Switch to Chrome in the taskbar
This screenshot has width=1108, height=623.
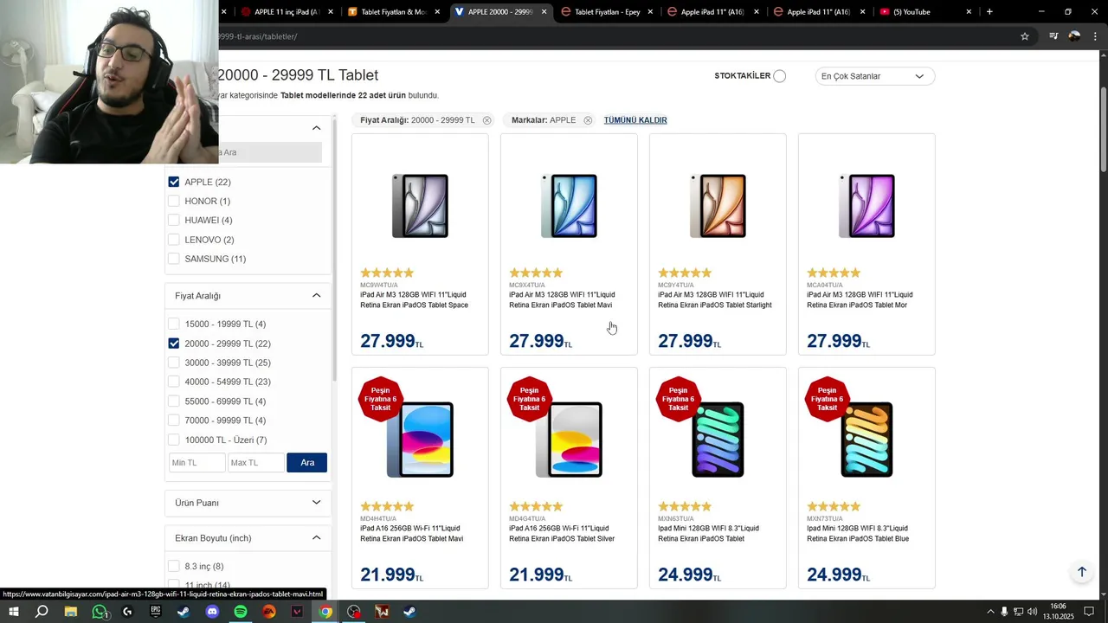[325, 612]
